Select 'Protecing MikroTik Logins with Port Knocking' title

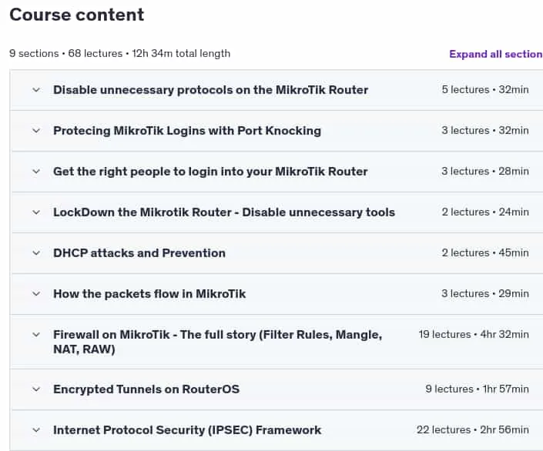pos(187,131)
